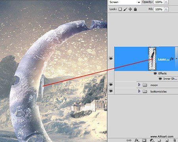Image resolution: width=178 pixels, height=142 pixels.
Task: Select the Effects row label
Action: pyautogui.click(x=163, y=73)
